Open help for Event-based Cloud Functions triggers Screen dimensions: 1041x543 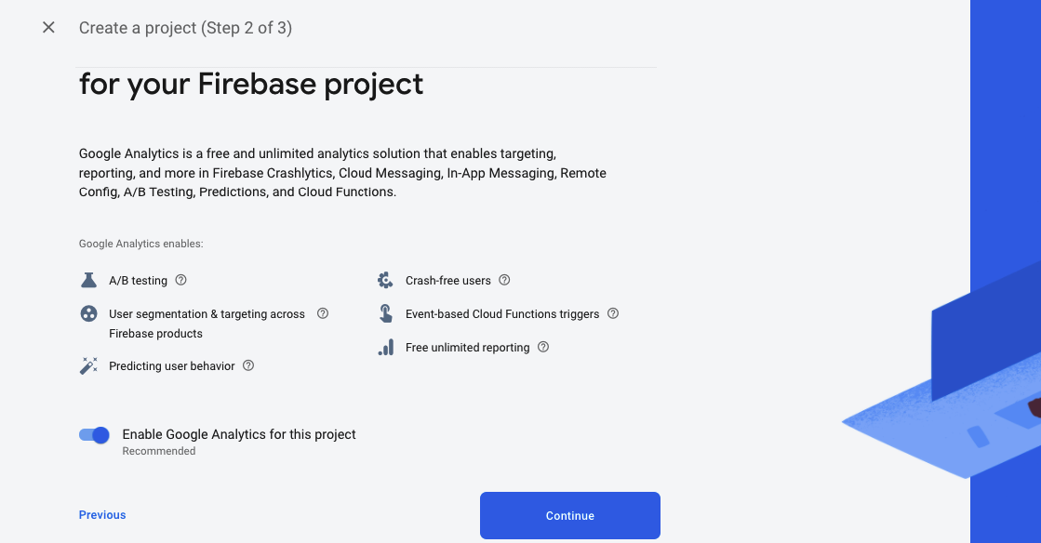(613, 313)
